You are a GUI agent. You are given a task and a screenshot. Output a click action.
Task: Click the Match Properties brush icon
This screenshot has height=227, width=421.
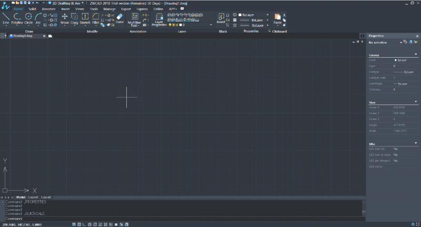284,25
